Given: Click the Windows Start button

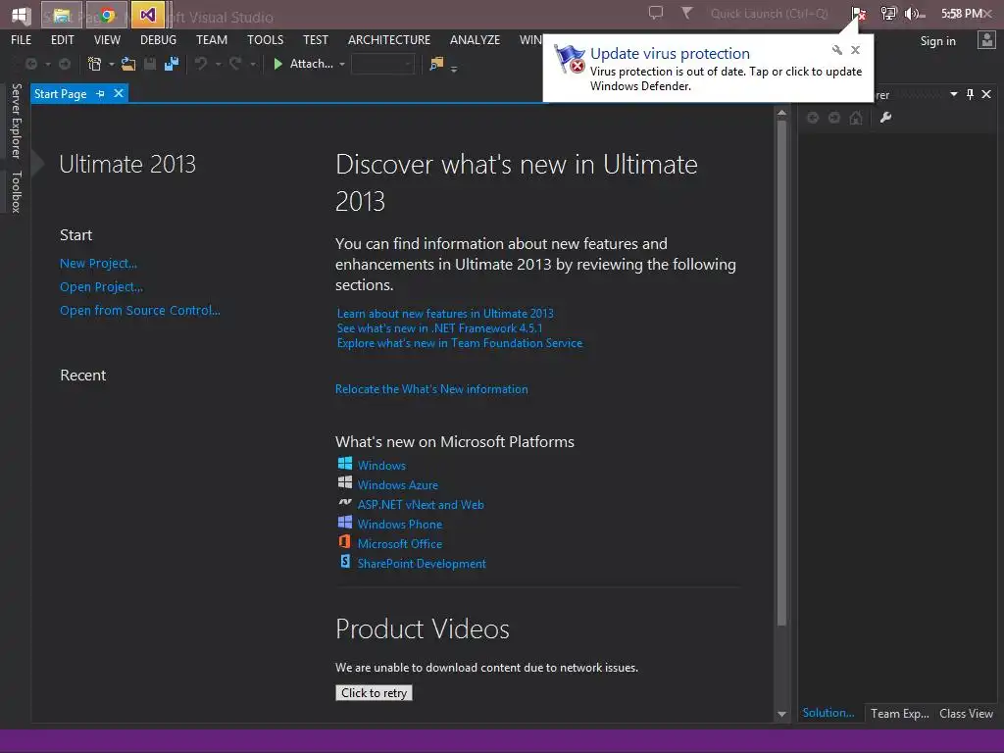Looking at the screenshot, I should coord(22,15).
